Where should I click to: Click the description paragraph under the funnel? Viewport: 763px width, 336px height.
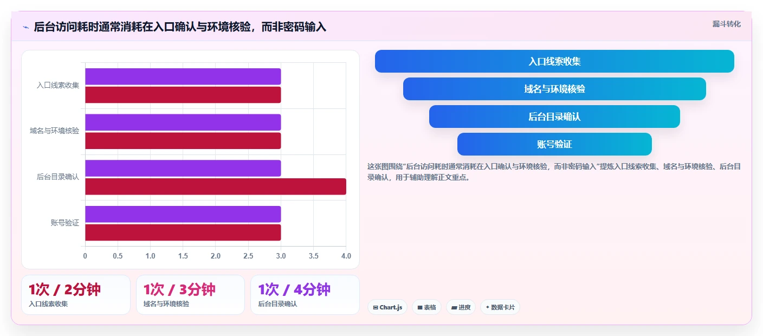(x=554, y=172)
